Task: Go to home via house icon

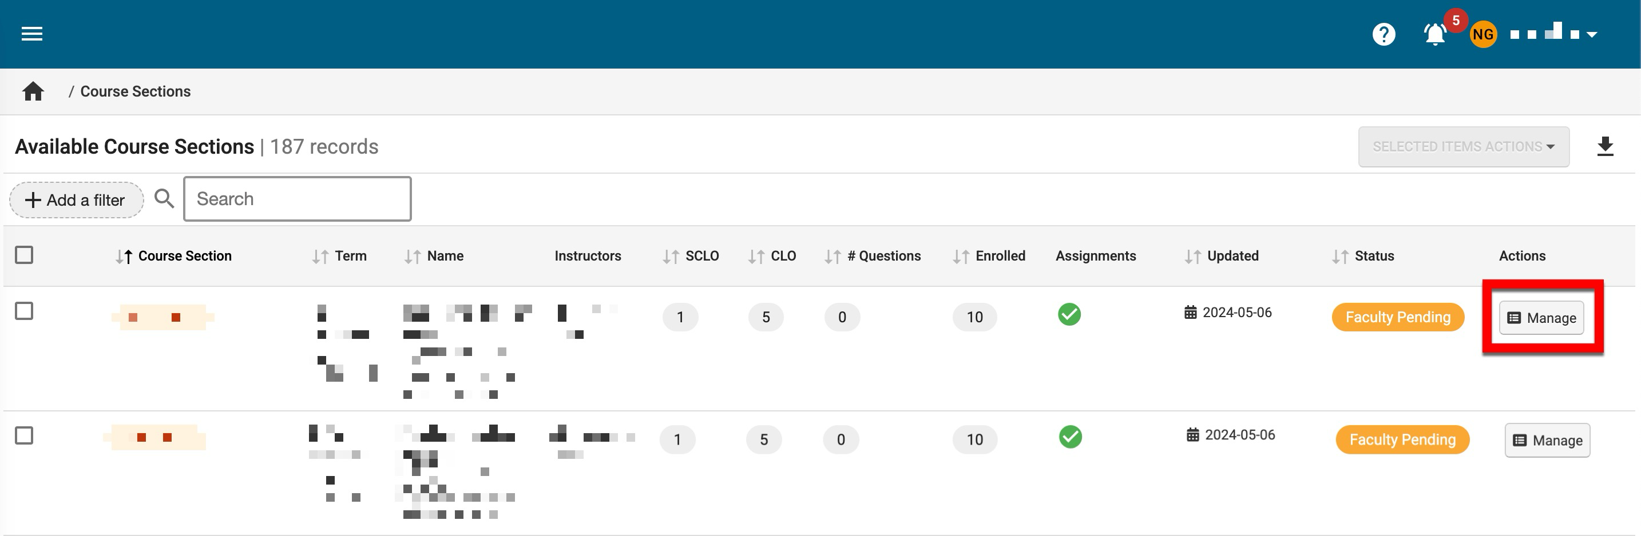Action: [33, 91]
